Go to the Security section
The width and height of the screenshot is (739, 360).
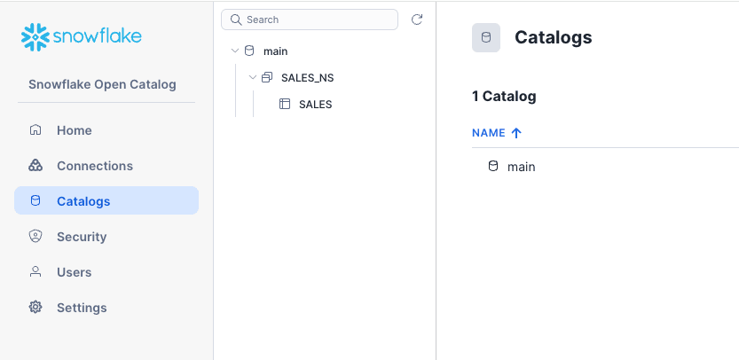point(82,237)
